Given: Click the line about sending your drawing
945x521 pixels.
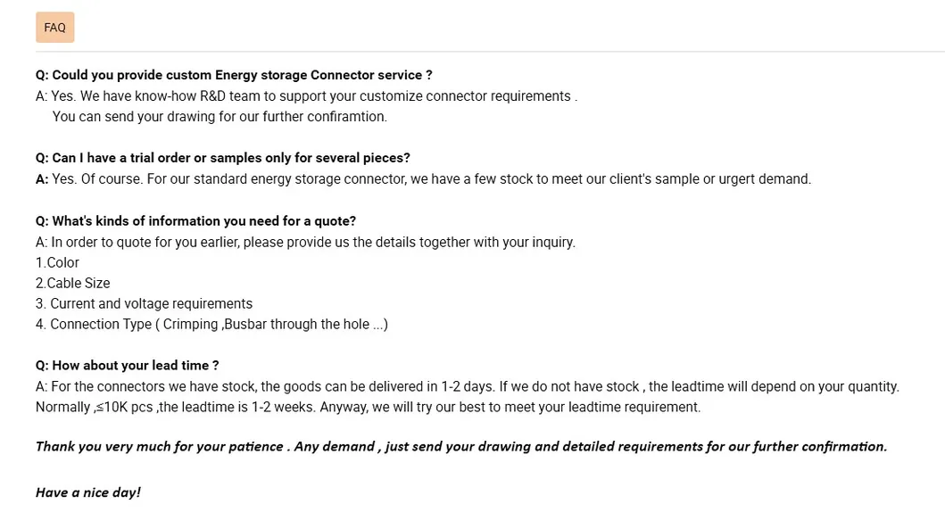Looking at the screenshot, I should [x=220, y=117].
